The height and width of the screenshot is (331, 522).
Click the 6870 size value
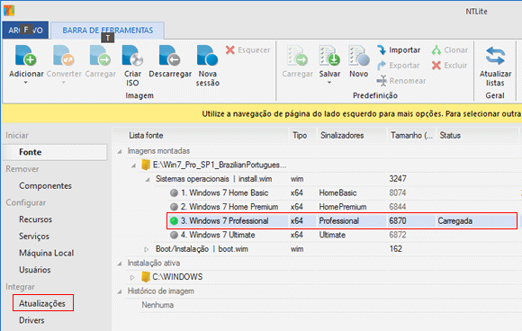pos(398,221)
